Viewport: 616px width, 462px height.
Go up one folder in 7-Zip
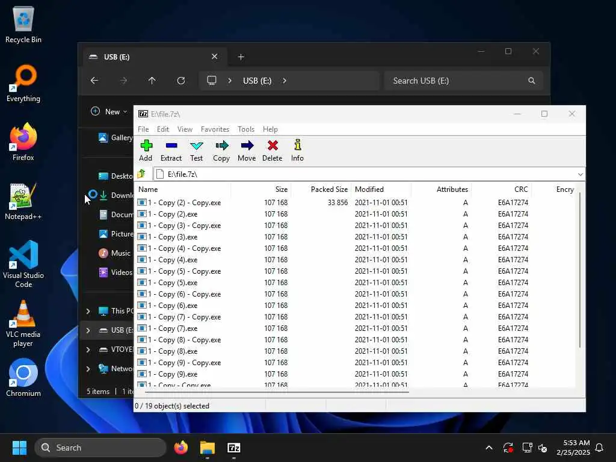[x=141, y=174]
